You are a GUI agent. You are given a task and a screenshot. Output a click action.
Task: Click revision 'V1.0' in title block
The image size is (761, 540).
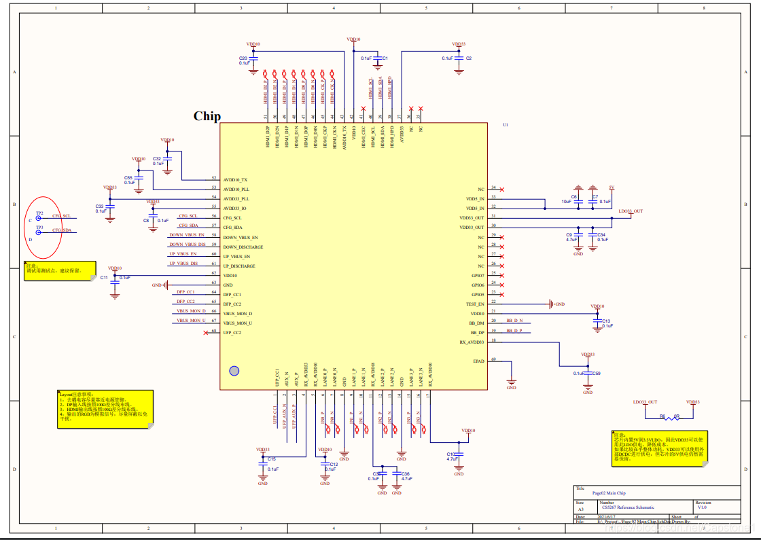[x=702, y=507]
